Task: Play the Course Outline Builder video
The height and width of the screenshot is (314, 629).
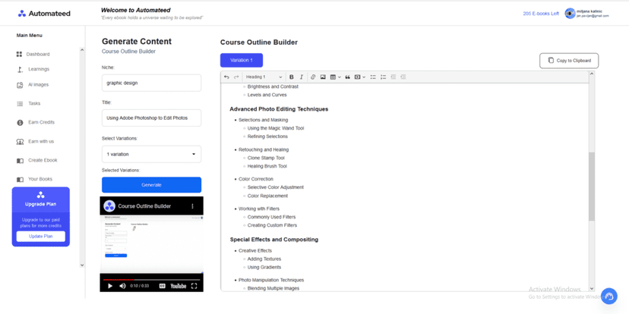Action: pyautogui.click(x=110, y=286)
